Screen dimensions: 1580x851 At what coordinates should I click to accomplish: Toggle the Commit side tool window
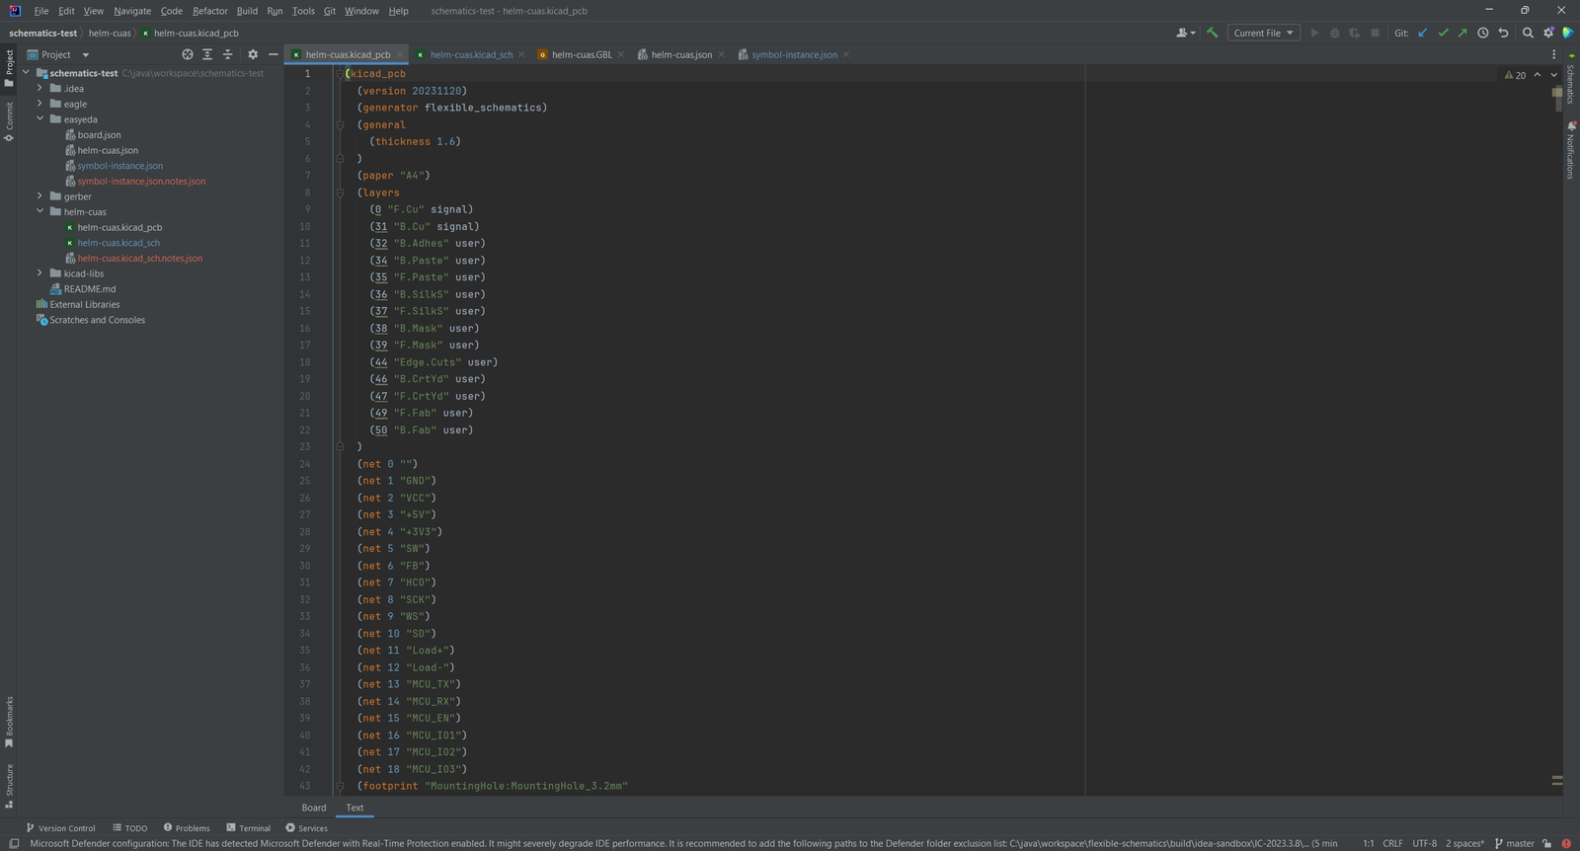pyautogui.click(x=9, y=122)
